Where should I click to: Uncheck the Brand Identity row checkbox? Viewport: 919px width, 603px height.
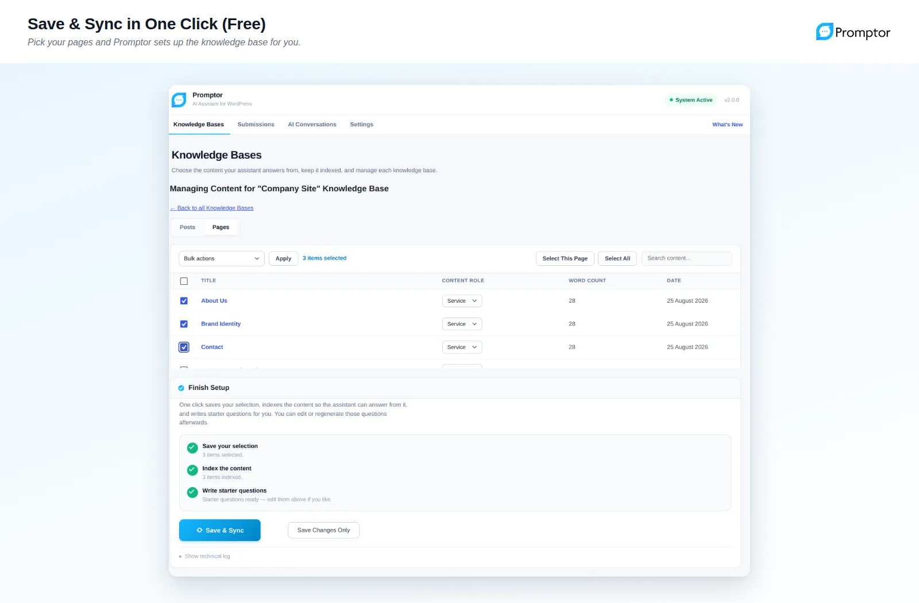pyautogui.click(x=184, y=324)
